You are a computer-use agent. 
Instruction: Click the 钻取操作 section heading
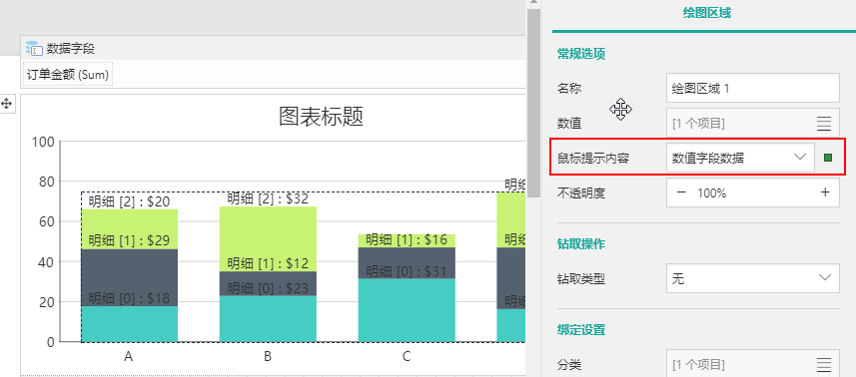(581, 244)
